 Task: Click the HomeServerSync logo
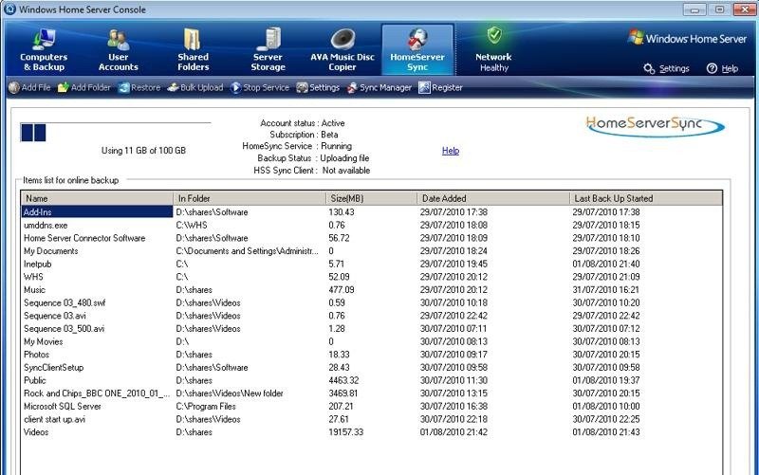tap(655, 126)
